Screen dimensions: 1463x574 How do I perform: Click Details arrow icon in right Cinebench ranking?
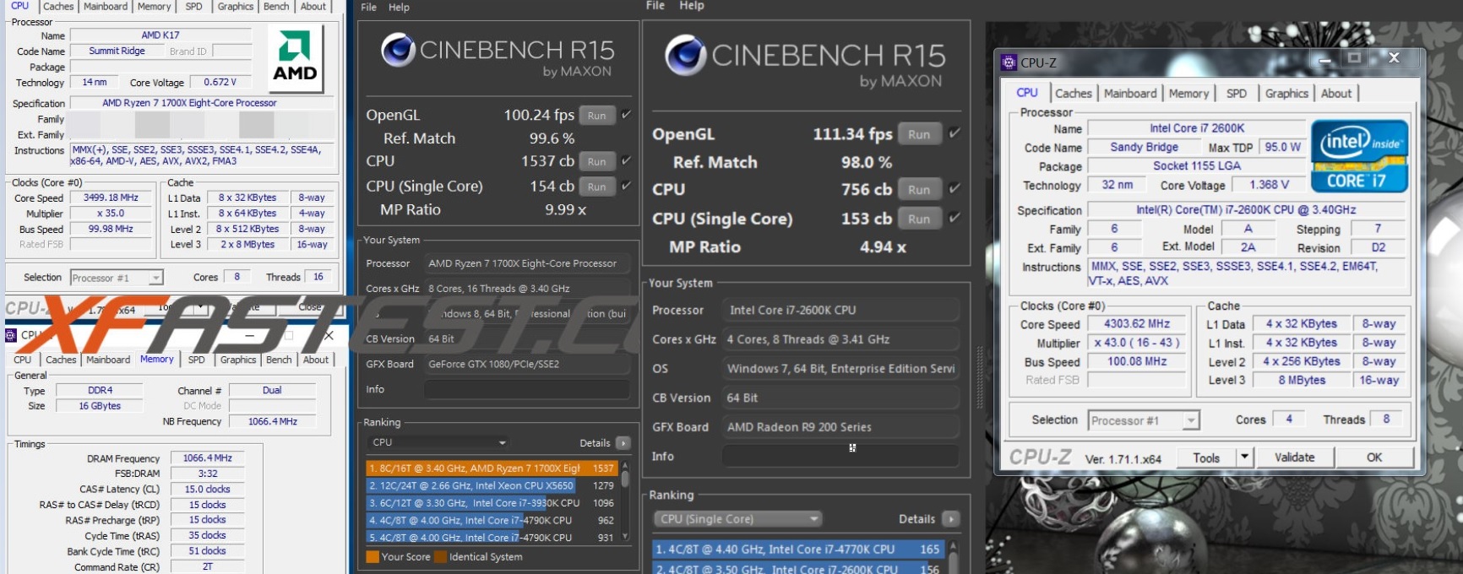tap(950, 519)
